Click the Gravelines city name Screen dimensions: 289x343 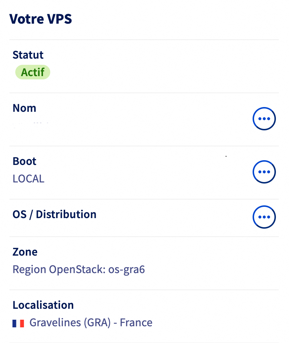click(x=51, y=323)
